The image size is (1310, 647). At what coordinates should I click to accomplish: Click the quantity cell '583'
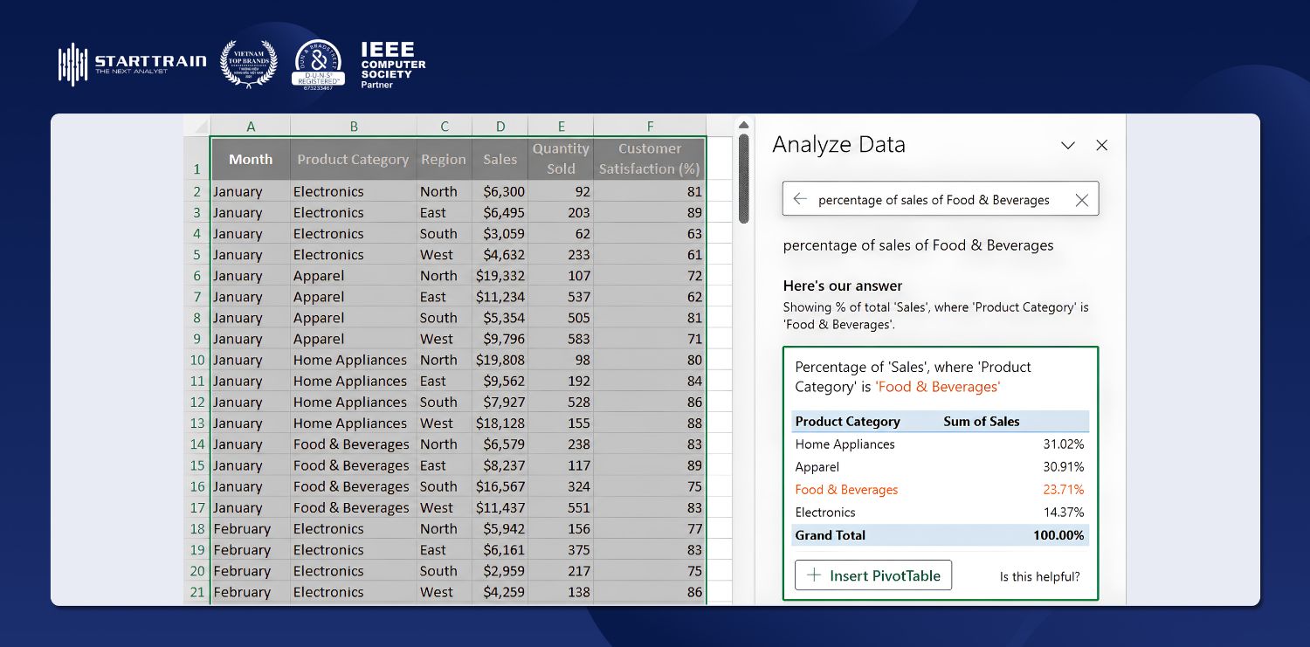(561, 339)
